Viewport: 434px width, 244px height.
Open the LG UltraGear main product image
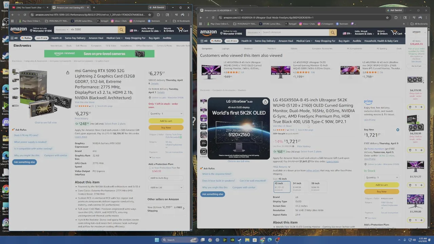click(x=239, y=128)
